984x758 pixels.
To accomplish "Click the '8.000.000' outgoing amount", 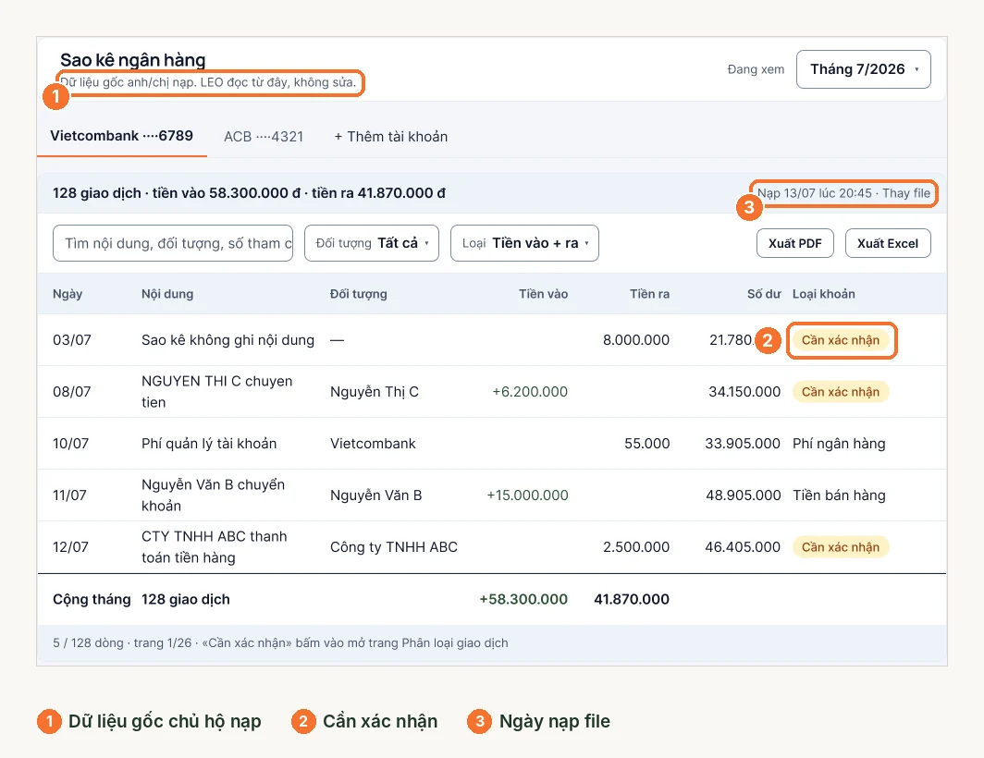I will coord(635,340).
